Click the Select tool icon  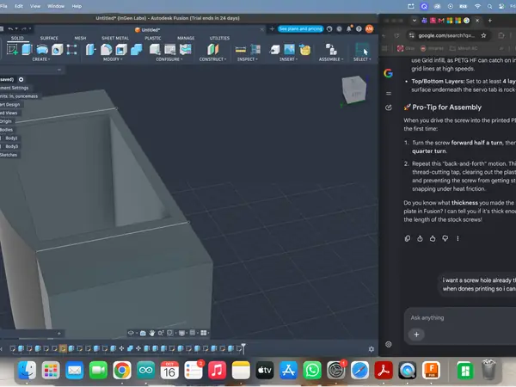point(362,49)
